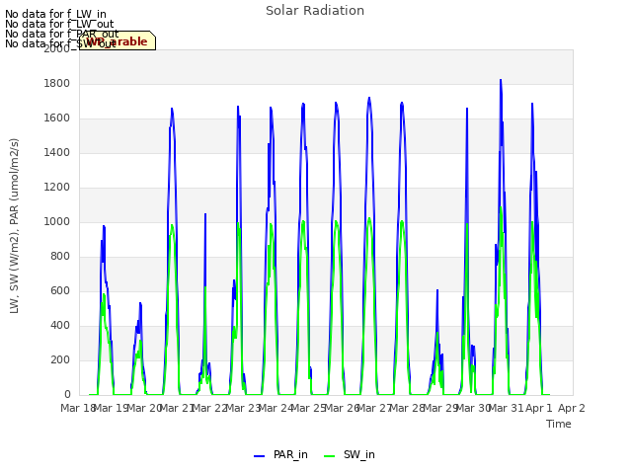Viewport: 632px width, 474px height.
Task: Click the 0 y-axis tick label
Action: click(67, 395)
